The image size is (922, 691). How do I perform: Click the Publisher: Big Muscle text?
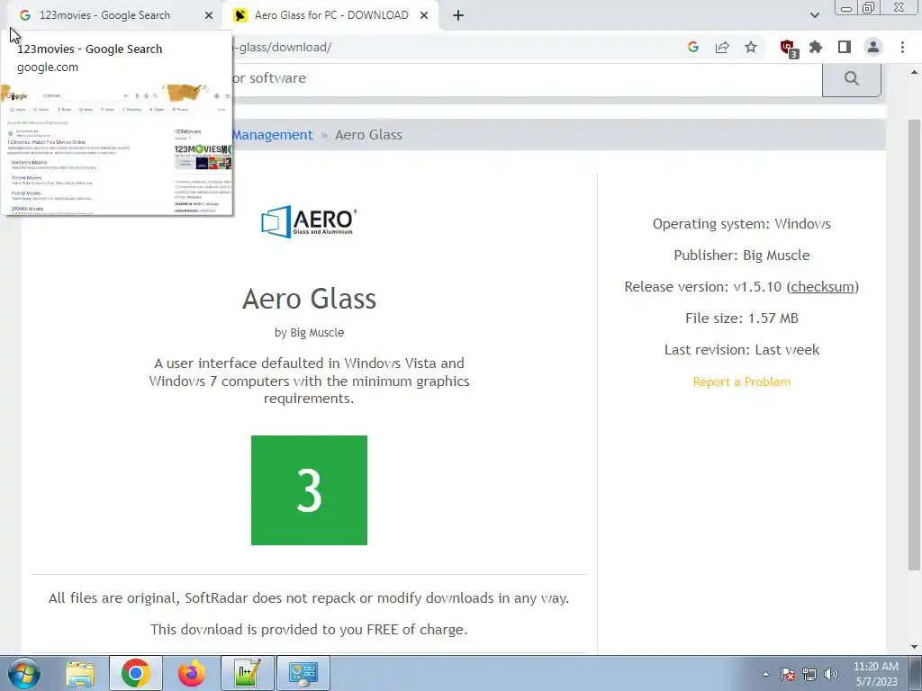[742, 255]
